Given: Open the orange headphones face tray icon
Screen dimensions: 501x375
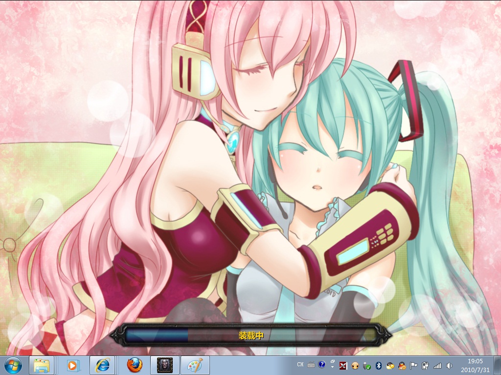Looking at the screenshot, I should (x=355, y=366).
